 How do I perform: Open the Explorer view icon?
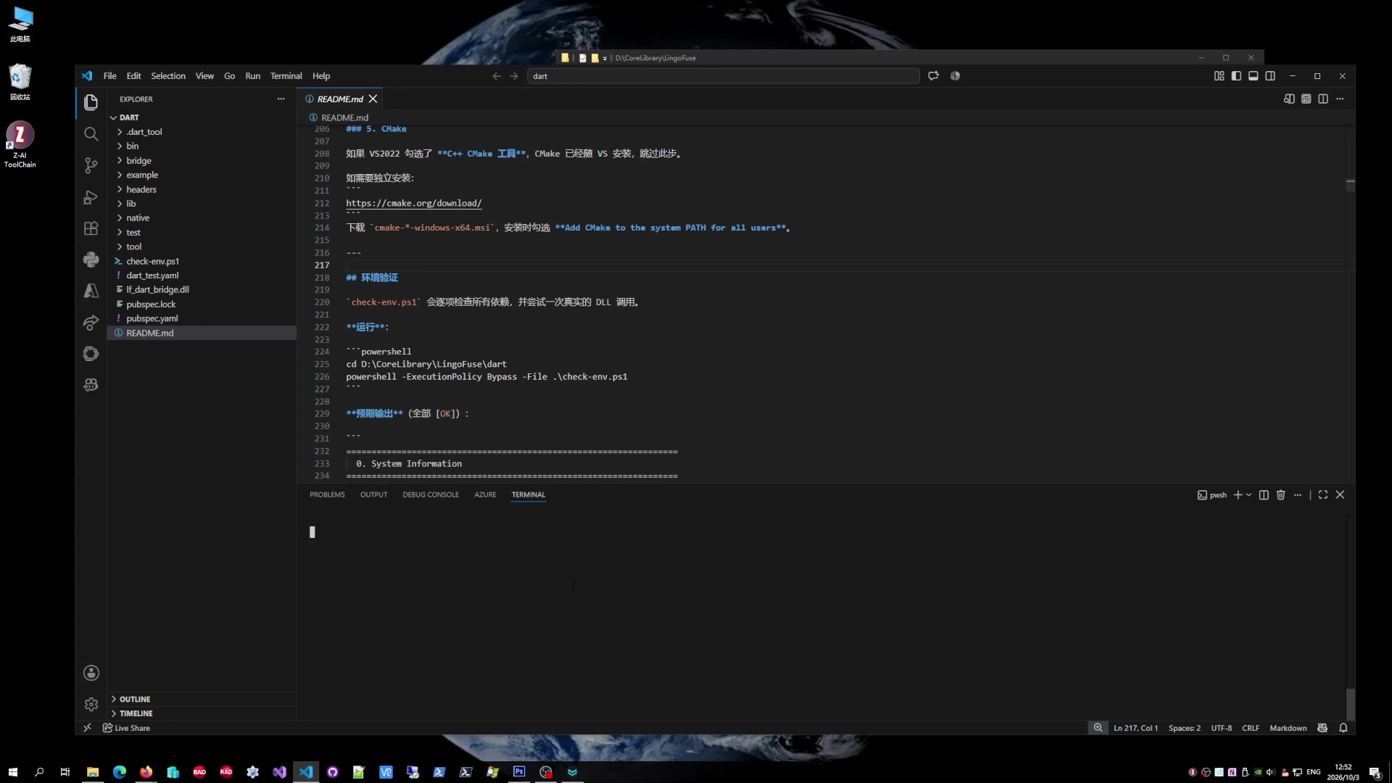(91, 102)
